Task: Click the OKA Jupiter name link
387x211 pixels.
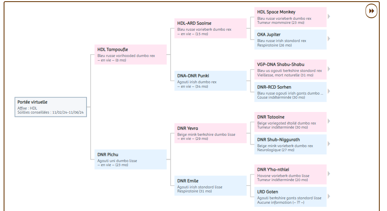Action: point(269,35)
